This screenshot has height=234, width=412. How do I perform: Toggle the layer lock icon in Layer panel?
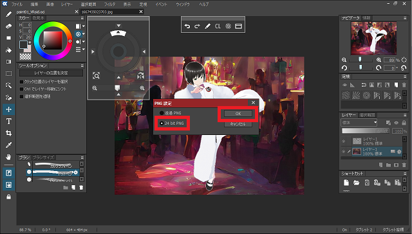[x=404, y=123]
